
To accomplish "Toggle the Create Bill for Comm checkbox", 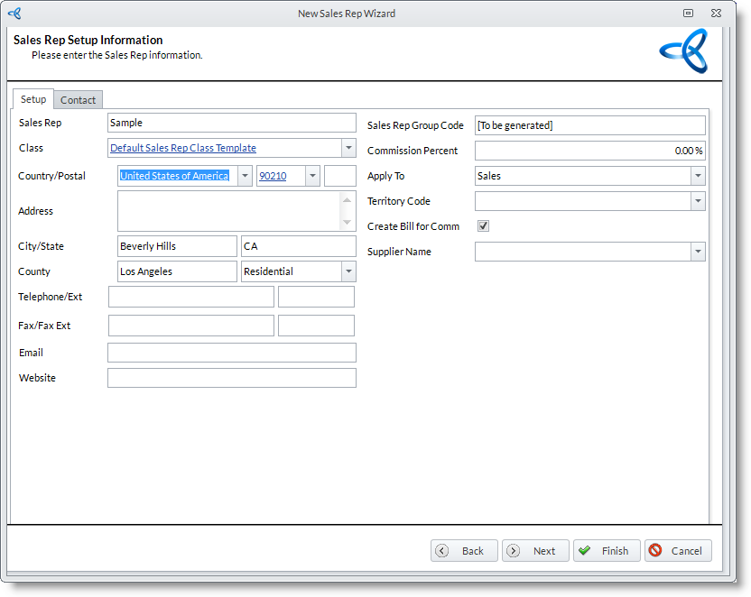I will 483,226.
